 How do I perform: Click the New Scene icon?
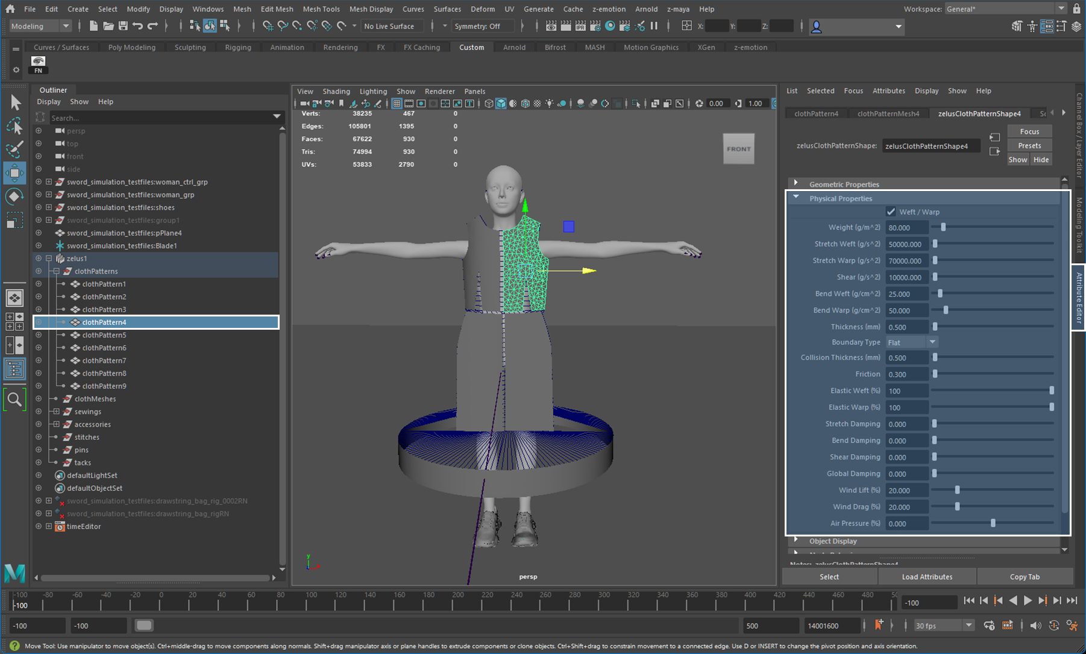coord(93,26)
